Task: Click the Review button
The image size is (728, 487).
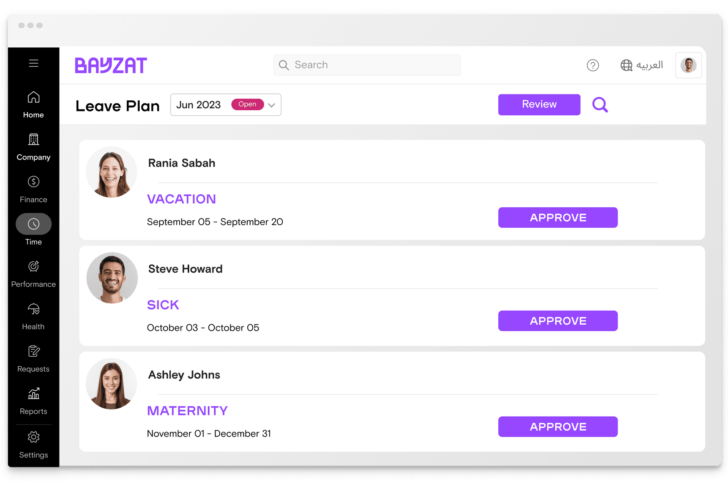Action: (539, 104)
